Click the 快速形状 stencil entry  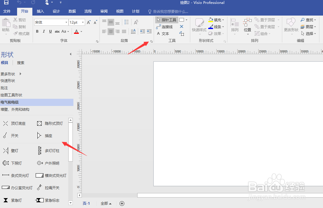pyautogui.click(x=8, y=81)
